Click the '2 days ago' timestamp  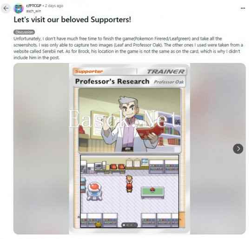pyautogui.click(x=54, y=6)
